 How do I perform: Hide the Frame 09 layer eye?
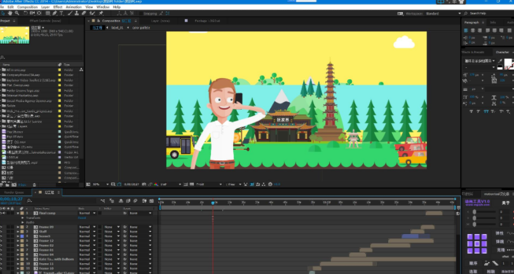(x=3, y=227)
